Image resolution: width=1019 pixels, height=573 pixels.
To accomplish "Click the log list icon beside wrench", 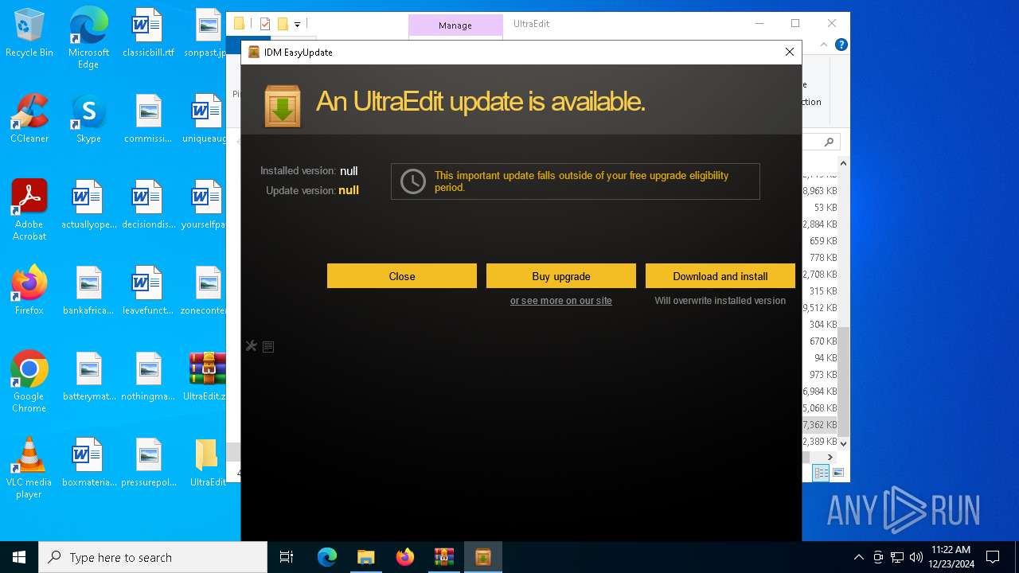I will (x=268, y=346).
